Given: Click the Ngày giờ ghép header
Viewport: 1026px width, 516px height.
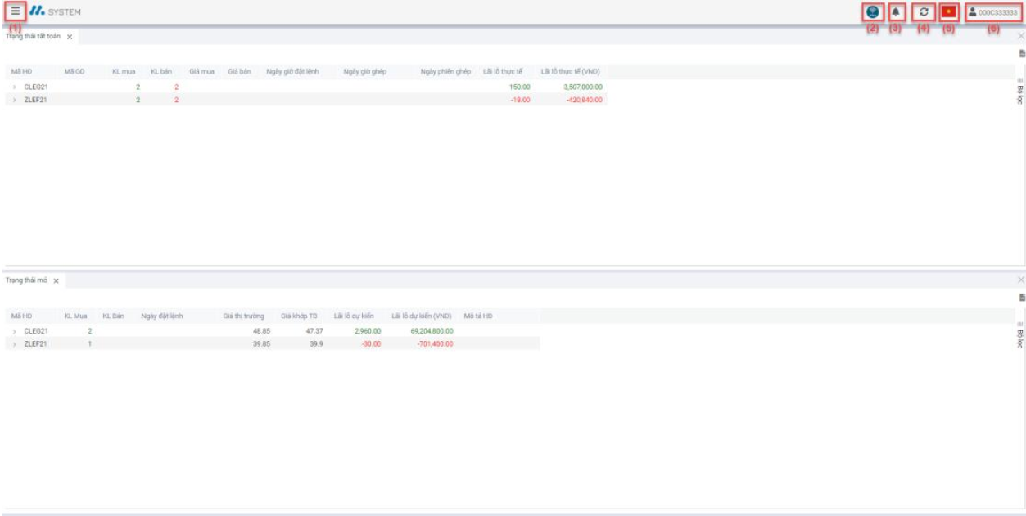Looking at the screenshot, I should [x=364, y=71].
